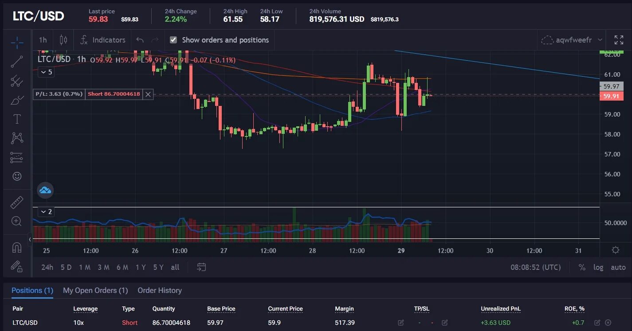This screenshot has height=331, width=632.
Task: Uncheck Show orders and positions
Action: click(x=173, y=39)
